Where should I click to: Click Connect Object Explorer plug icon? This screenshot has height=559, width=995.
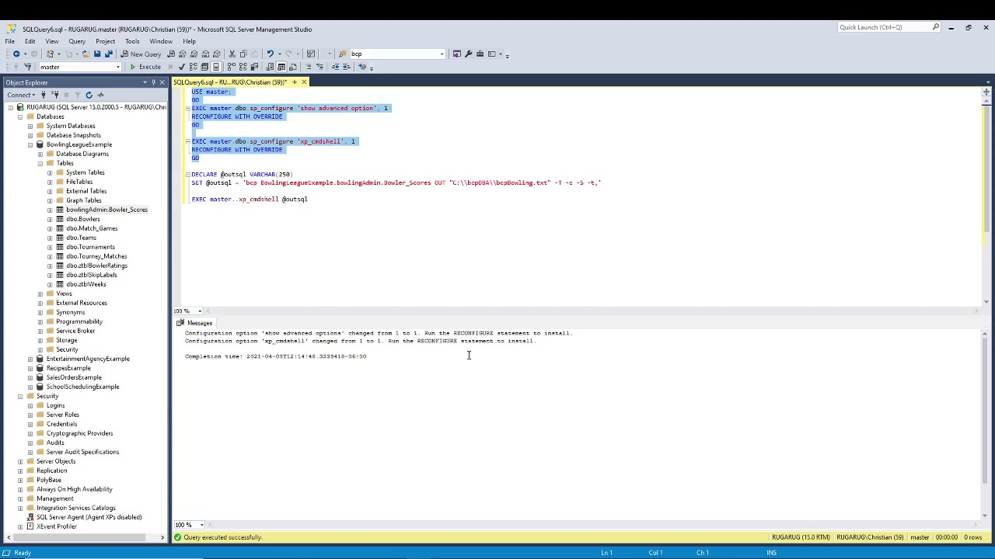44,95
